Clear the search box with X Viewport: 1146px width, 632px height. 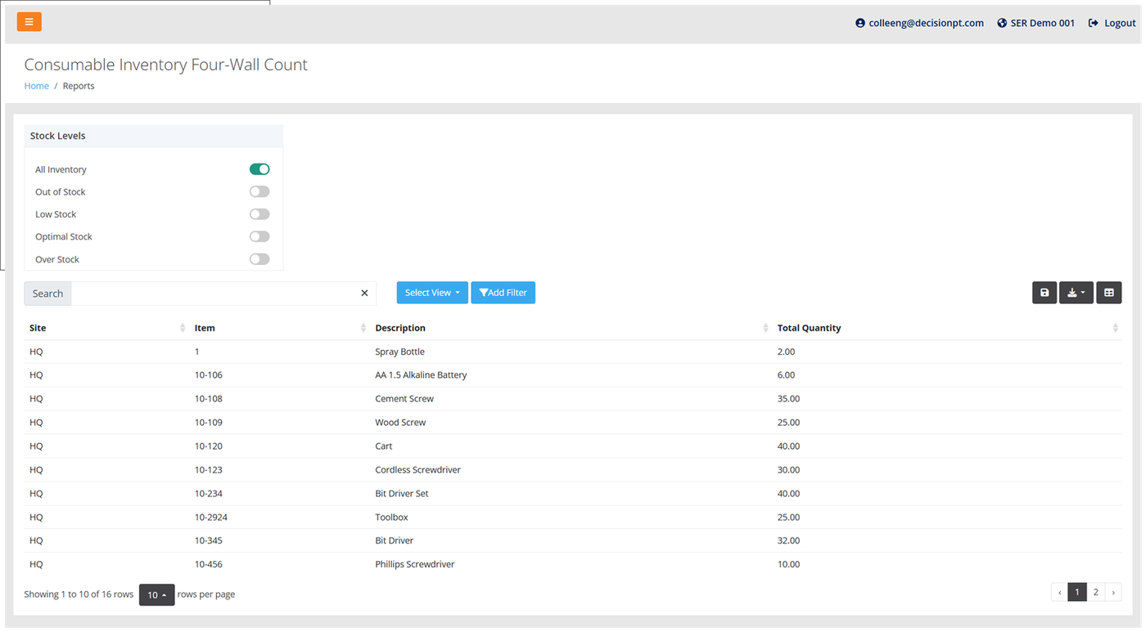click(364, 294)
